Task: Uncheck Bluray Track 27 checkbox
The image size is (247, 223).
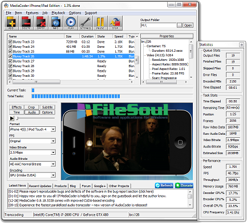Action: 10,61
